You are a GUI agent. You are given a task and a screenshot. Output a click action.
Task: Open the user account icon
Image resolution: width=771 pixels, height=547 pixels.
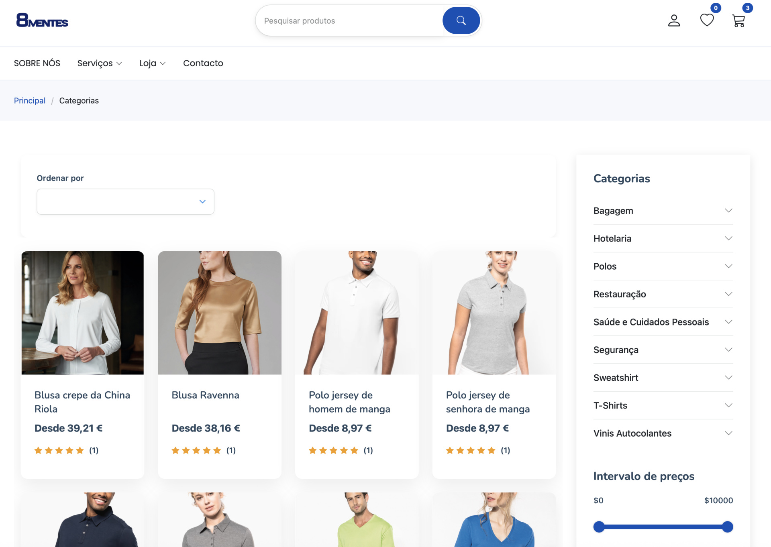coord(674,20)
